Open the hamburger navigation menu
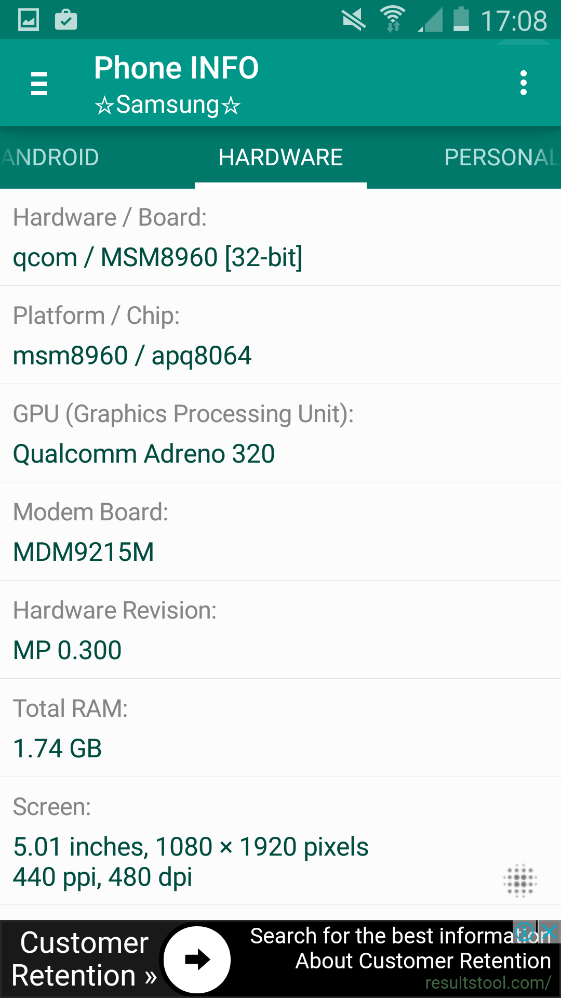561x998 pixels. coord(39,84)
